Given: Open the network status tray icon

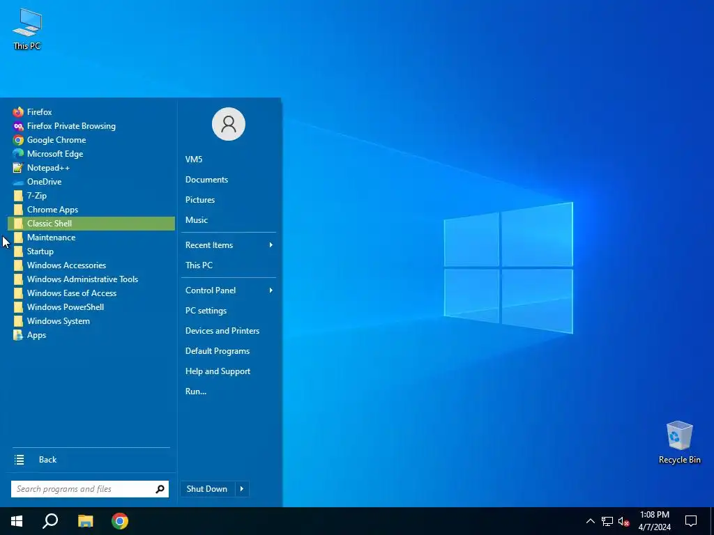Looking at the screenshot, I should pyautogui.click(x=607, y=521).
